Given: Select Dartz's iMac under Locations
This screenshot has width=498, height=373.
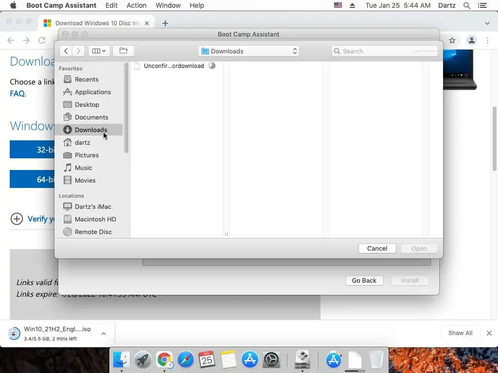Looking at the screenshot, I should pos(89,206).
